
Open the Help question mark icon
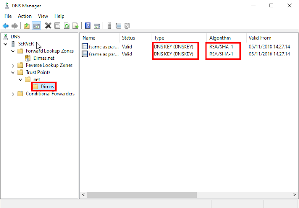click(x=88, y=26)
